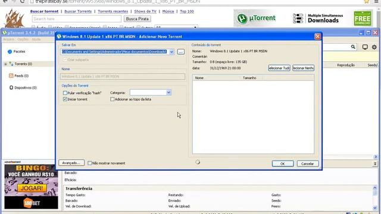Open the uTorrent remote monitor icon

pos(365,47)
